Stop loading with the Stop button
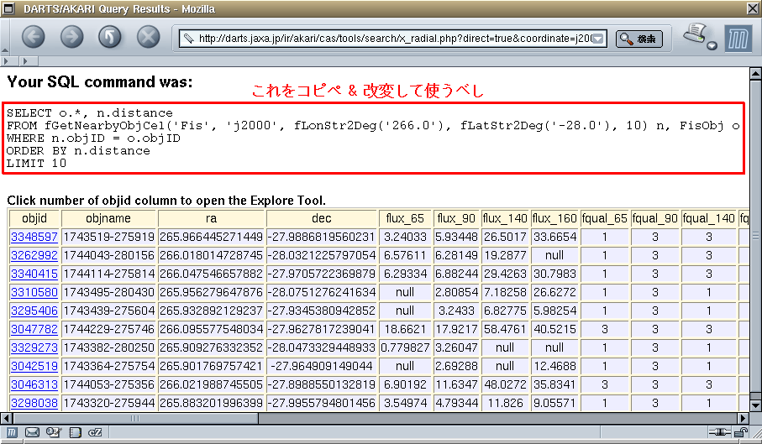 pyautogui.click(x=148, y=37)
